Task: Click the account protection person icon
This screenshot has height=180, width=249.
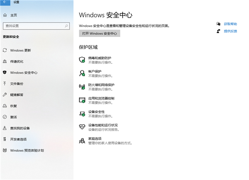Action: point(82,73)
